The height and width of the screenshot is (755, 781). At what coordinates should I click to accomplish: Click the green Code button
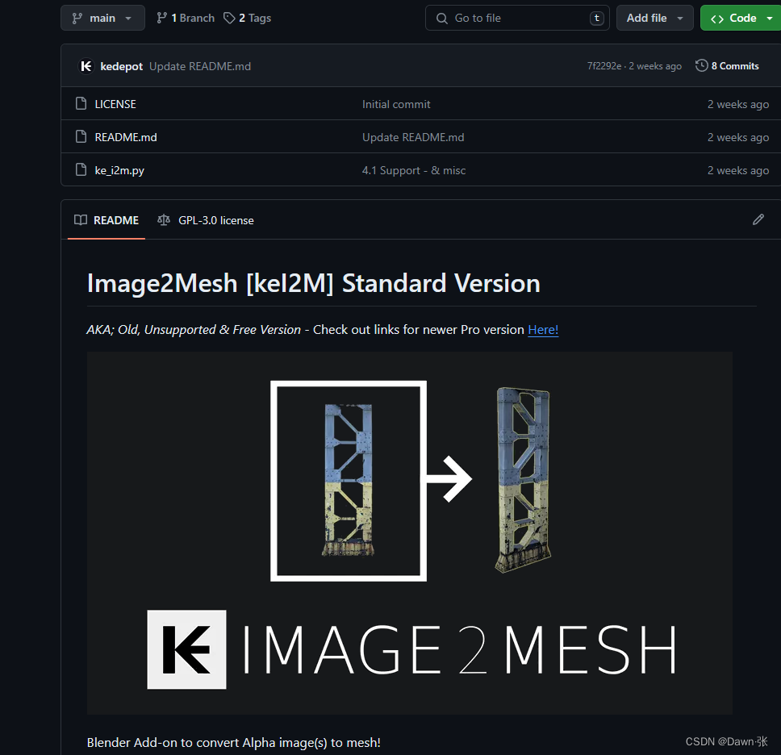click(x=740, y=18)
